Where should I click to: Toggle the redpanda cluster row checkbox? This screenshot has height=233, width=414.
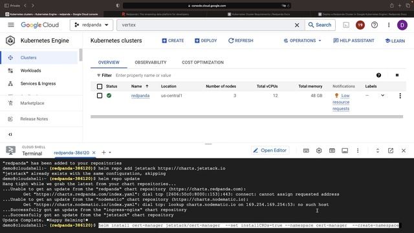(x=100, y=96)
